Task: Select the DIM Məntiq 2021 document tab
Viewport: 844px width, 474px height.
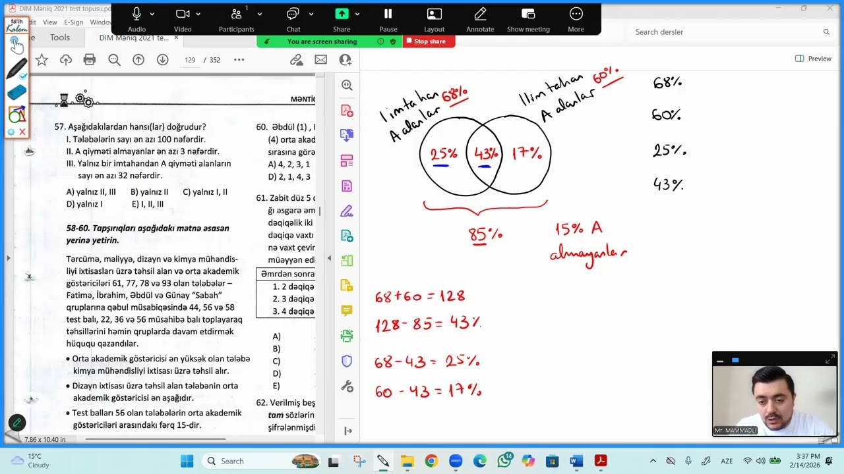Action: [x=134, y=38]
